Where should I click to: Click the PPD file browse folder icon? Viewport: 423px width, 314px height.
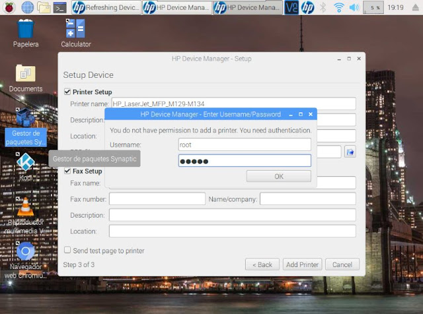pyautogui.click(x=350, y=152)
